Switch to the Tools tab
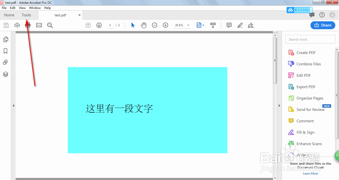 click(x=26, y=15)
